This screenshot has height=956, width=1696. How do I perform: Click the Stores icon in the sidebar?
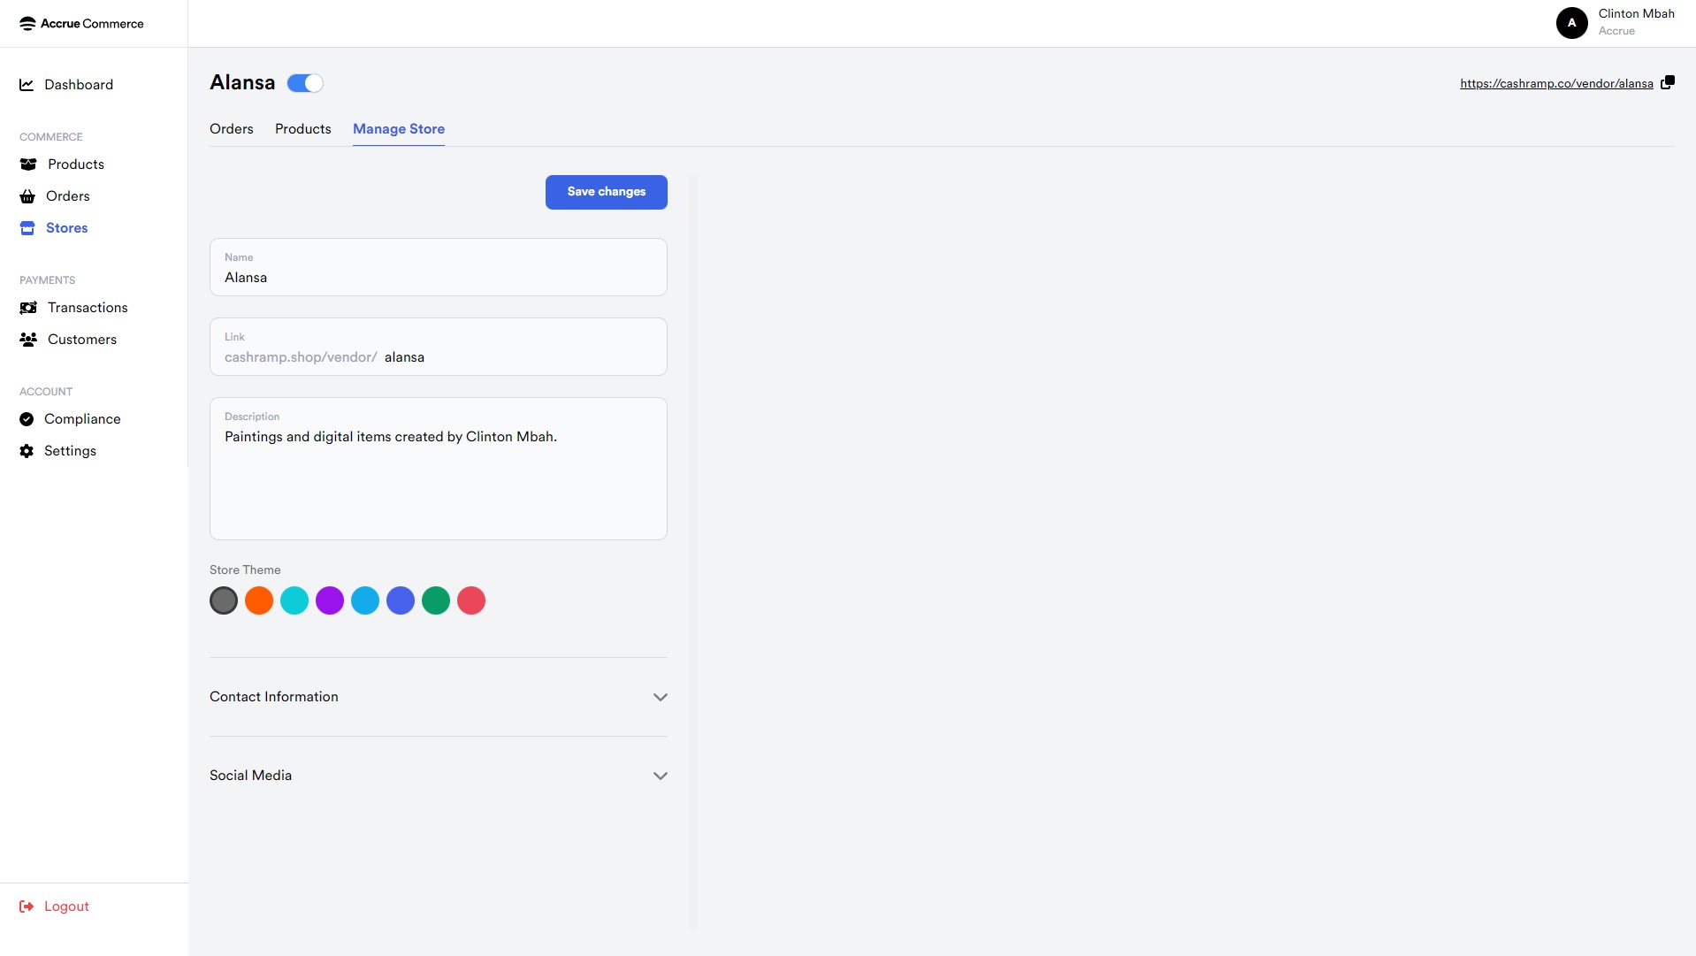[27, 227]
